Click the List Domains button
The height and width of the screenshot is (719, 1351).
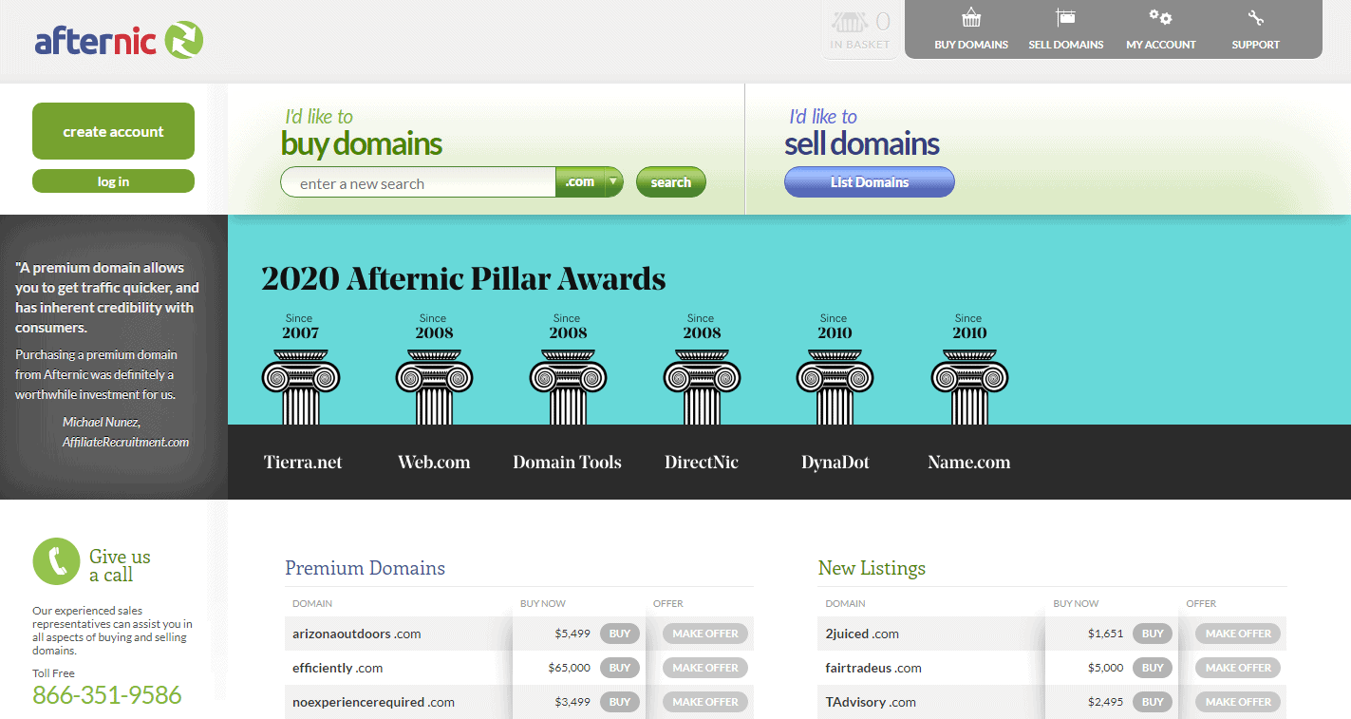[x=870, y=182]
